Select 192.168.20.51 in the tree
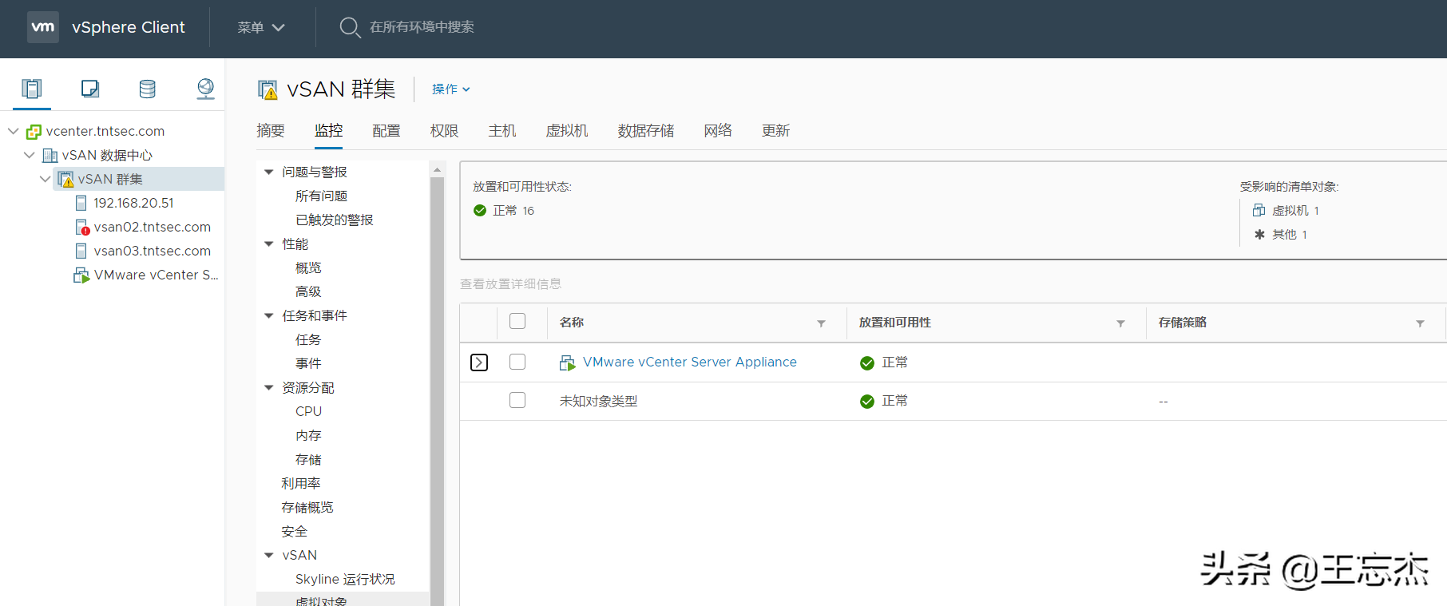This screenshot has width=1447, height=606. click(x=133, y=204)
